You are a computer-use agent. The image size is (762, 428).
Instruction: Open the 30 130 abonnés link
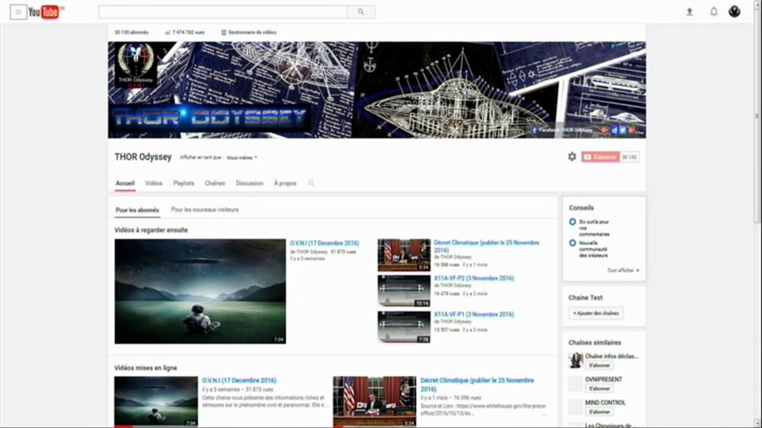click(132, 33)
